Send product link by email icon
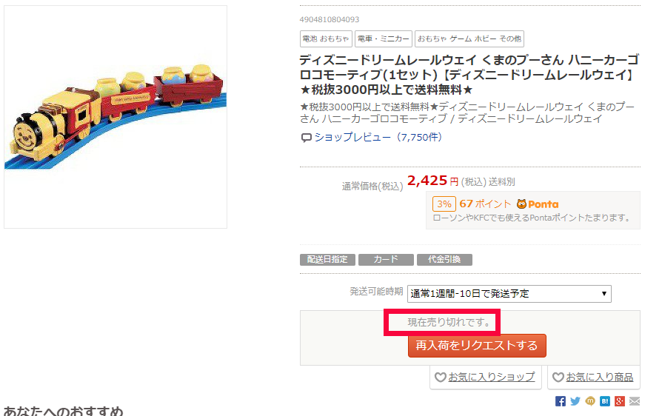 pos(635,401)
